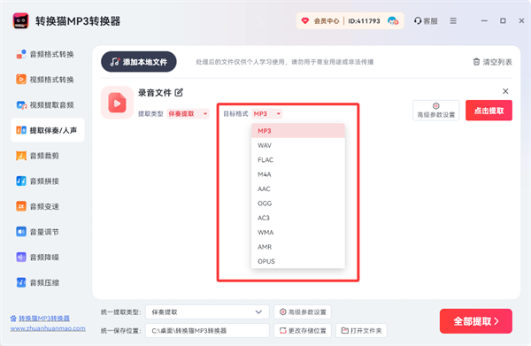Click bottom 高级参数设置 button
The image size is (531, 346).
click(303, 311)
